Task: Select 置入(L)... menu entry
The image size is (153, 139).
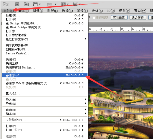Action: pos(45,93)
